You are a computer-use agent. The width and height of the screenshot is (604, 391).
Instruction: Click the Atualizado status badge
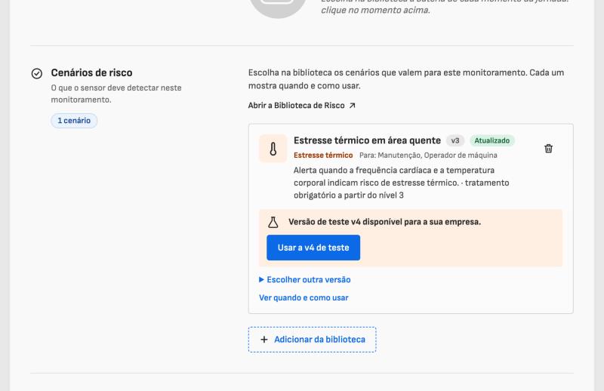tap(492, 140)
